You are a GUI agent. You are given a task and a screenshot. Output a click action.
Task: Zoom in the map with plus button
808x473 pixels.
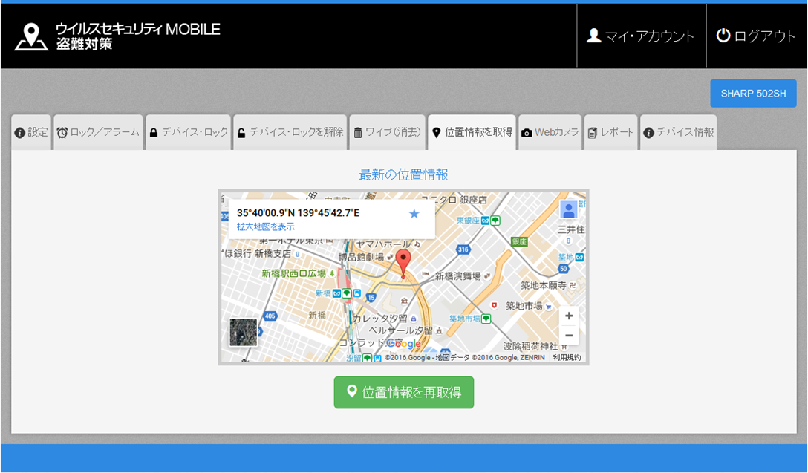click(569, 316)
